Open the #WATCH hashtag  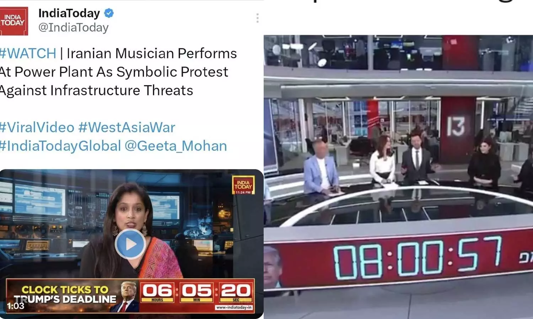28,54
